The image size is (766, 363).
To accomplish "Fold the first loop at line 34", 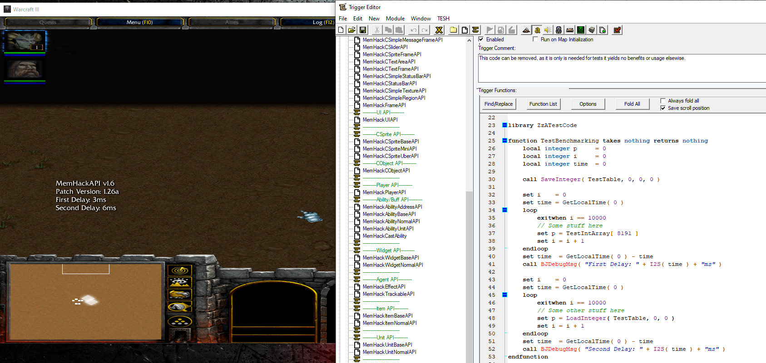I will (x=504, y=210).
